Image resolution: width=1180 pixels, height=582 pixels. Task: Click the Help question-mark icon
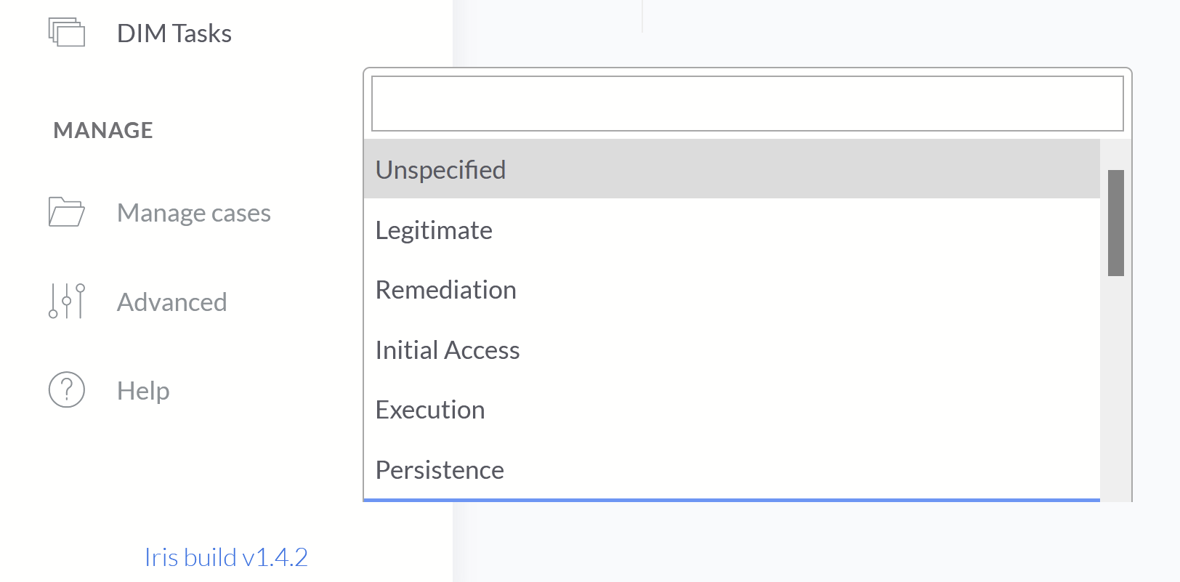(65, 390)
